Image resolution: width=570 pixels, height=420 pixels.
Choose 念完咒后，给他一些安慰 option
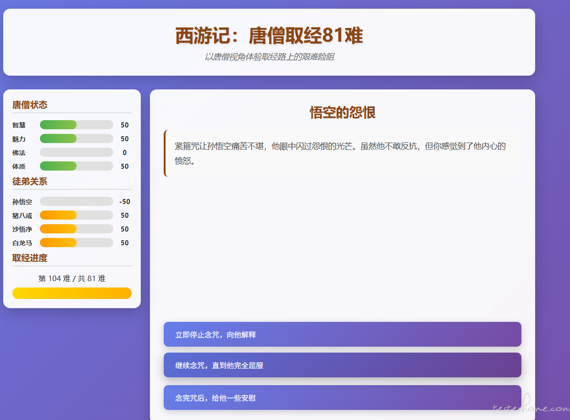click(x=342, y=398)
